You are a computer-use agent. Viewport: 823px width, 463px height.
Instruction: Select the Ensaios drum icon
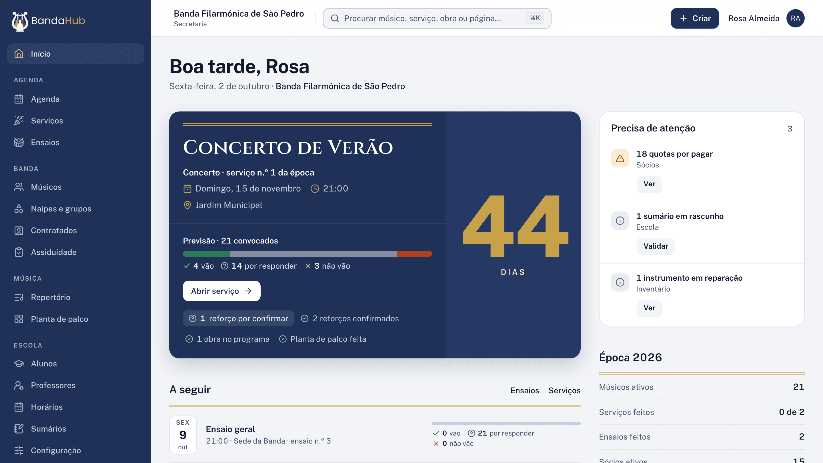pos(19,143)
